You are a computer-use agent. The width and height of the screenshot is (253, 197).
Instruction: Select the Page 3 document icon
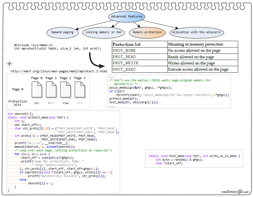[x=80, y=89]
